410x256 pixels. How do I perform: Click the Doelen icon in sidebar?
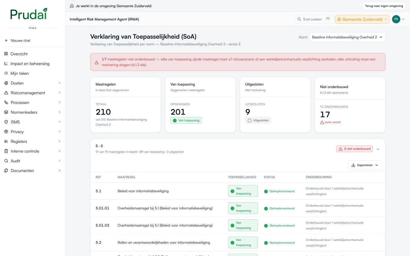[x=6, y=83]
